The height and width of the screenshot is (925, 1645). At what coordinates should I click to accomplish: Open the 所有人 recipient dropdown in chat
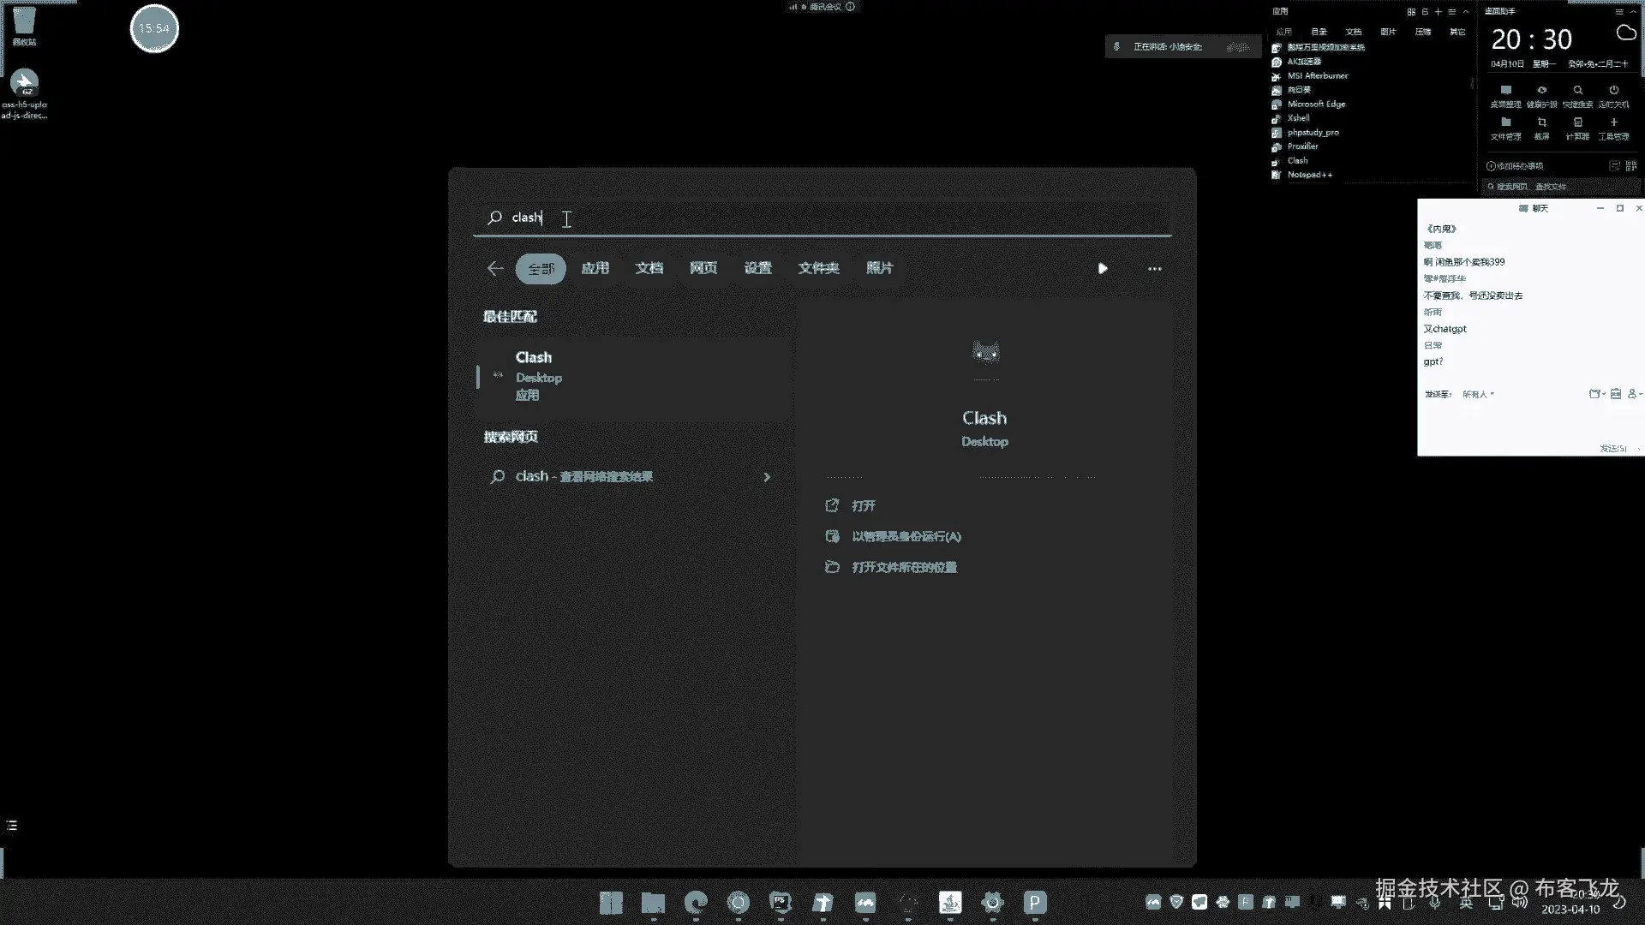coord(1478,394)
